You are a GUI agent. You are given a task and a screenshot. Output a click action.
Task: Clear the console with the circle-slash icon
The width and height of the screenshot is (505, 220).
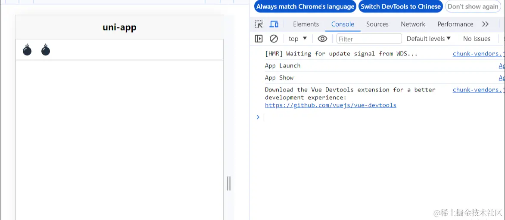pyautogui.click(x=274, y=39)
